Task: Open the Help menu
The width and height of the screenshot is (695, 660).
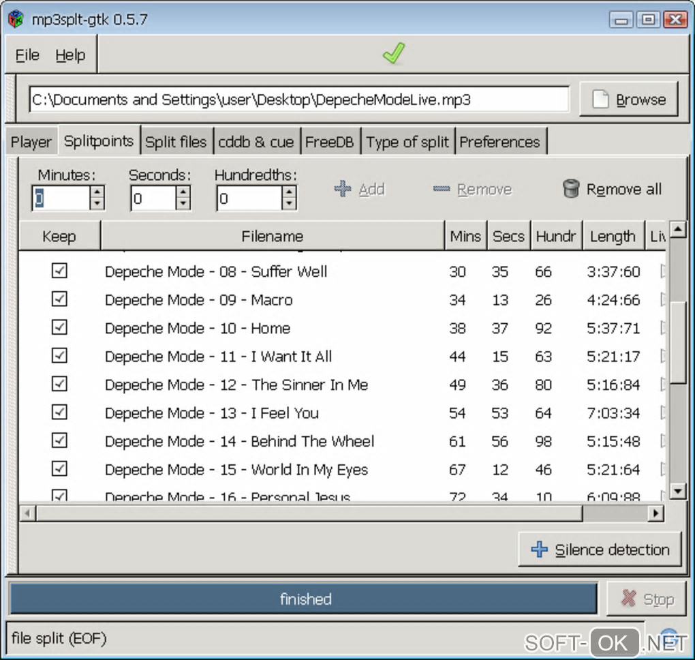Action: click(x=70, y=55)
